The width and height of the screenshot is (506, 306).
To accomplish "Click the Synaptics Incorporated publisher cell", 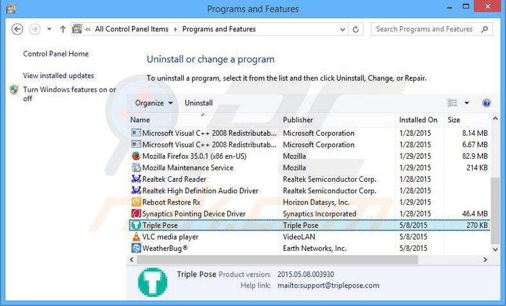I will coord(320,214).
